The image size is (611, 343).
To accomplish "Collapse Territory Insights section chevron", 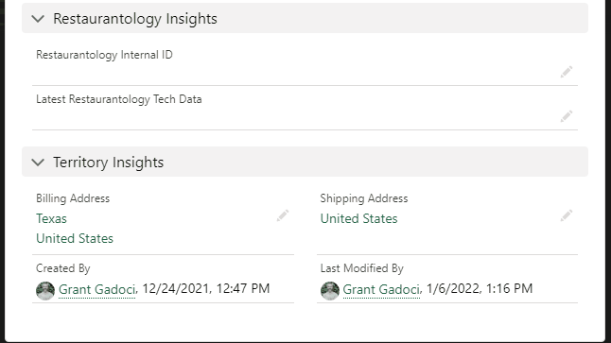I will [x=38, y=162].
